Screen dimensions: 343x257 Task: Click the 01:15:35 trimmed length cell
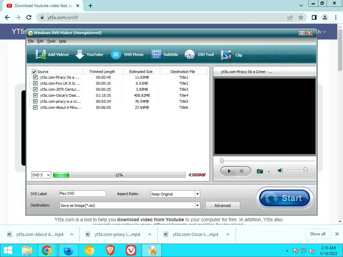tap(103, 95)
